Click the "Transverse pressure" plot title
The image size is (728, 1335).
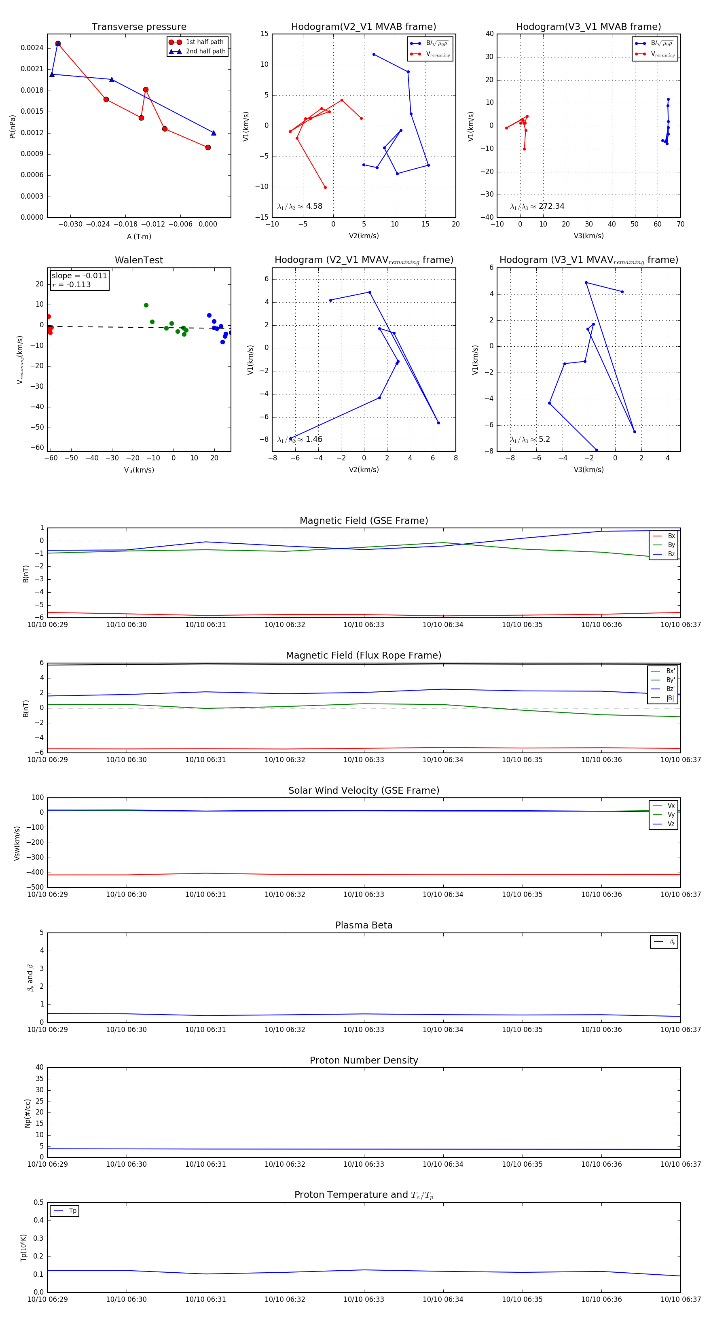click(139, 27)
